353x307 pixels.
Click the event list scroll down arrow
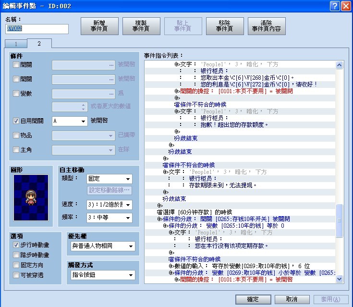pyautogui.click(x=339, y=279)
